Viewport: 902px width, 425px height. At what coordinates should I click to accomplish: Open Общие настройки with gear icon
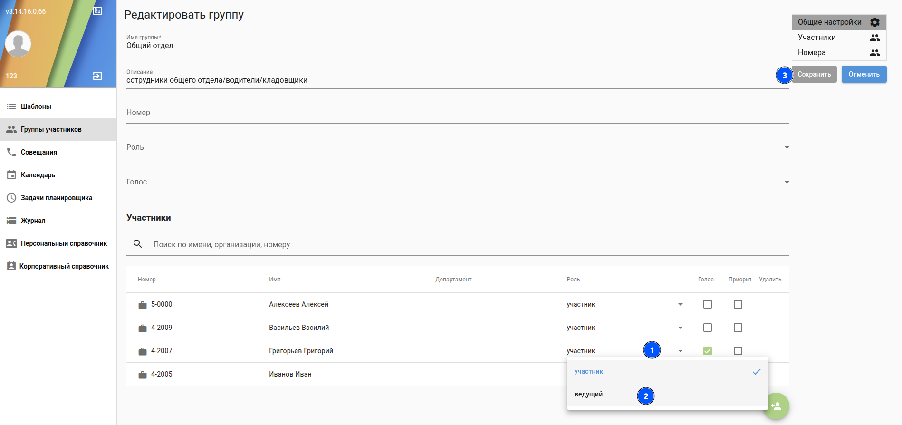[x=838, y=22]
